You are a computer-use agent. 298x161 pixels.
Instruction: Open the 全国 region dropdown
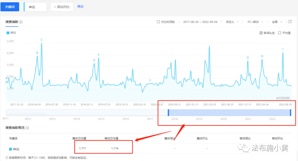(277, 22)
